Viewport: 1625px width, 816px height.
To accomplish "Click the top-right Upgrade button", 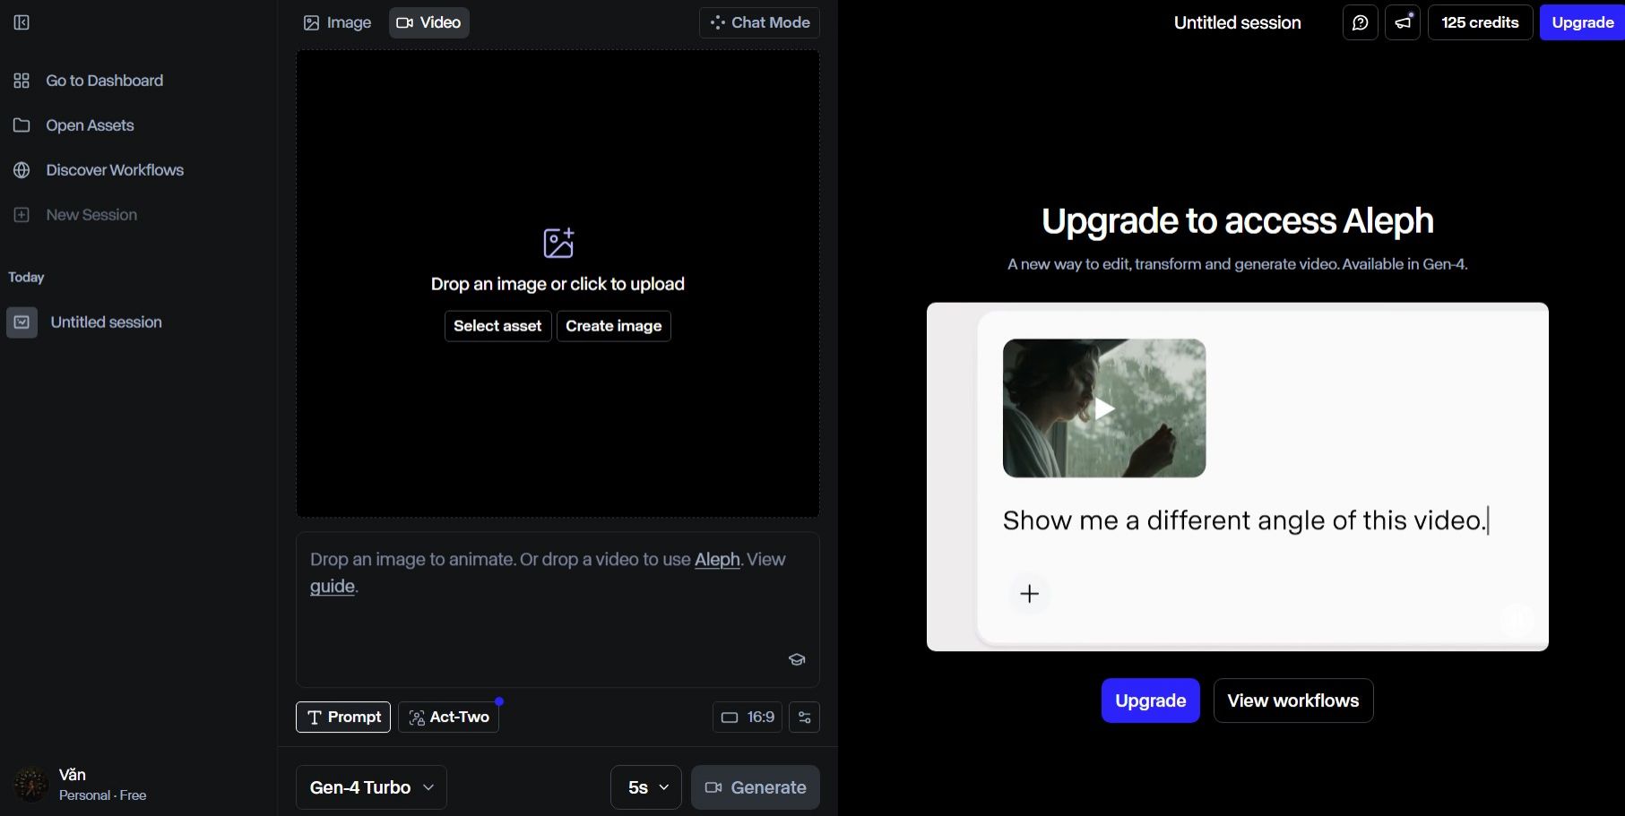I will tap(1582, 22).
